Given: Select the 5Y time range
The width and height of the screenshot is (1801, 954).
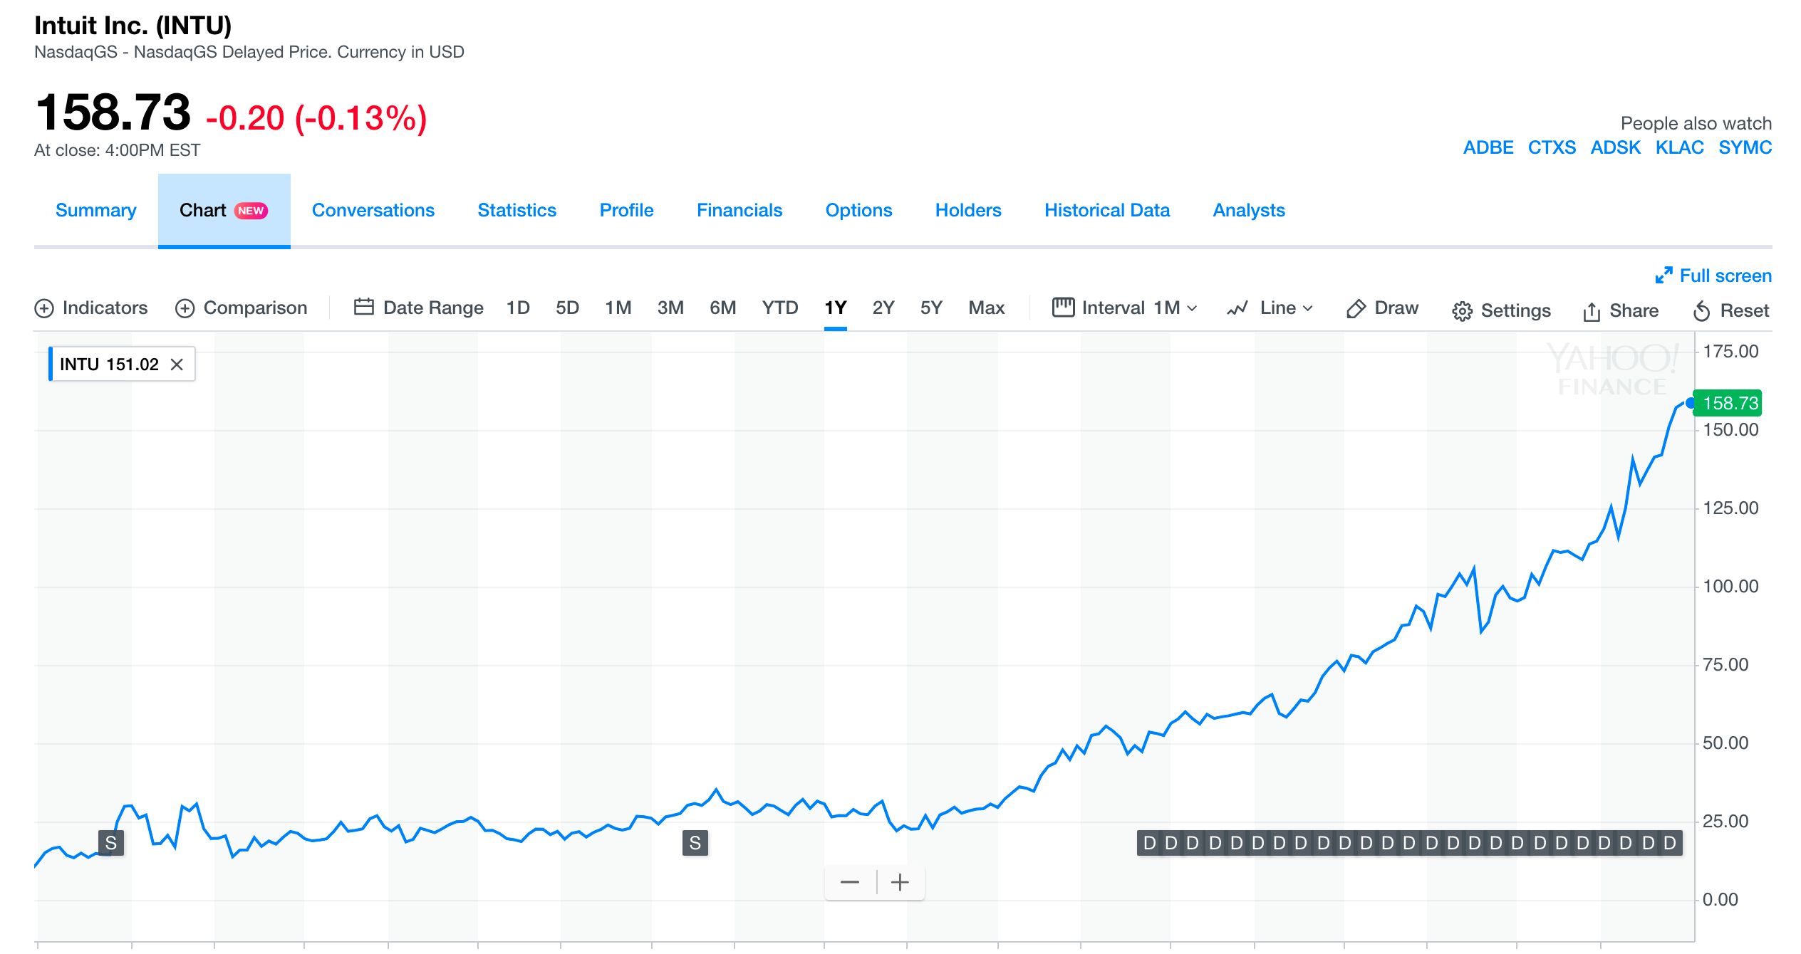Looking at the screenshot, I should coord(930,308).
